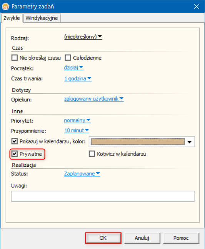Screen dimensions: 205x249
Task: Open the Czas trwania 1 godzina dropdown
Action: [x=78, y=78]
